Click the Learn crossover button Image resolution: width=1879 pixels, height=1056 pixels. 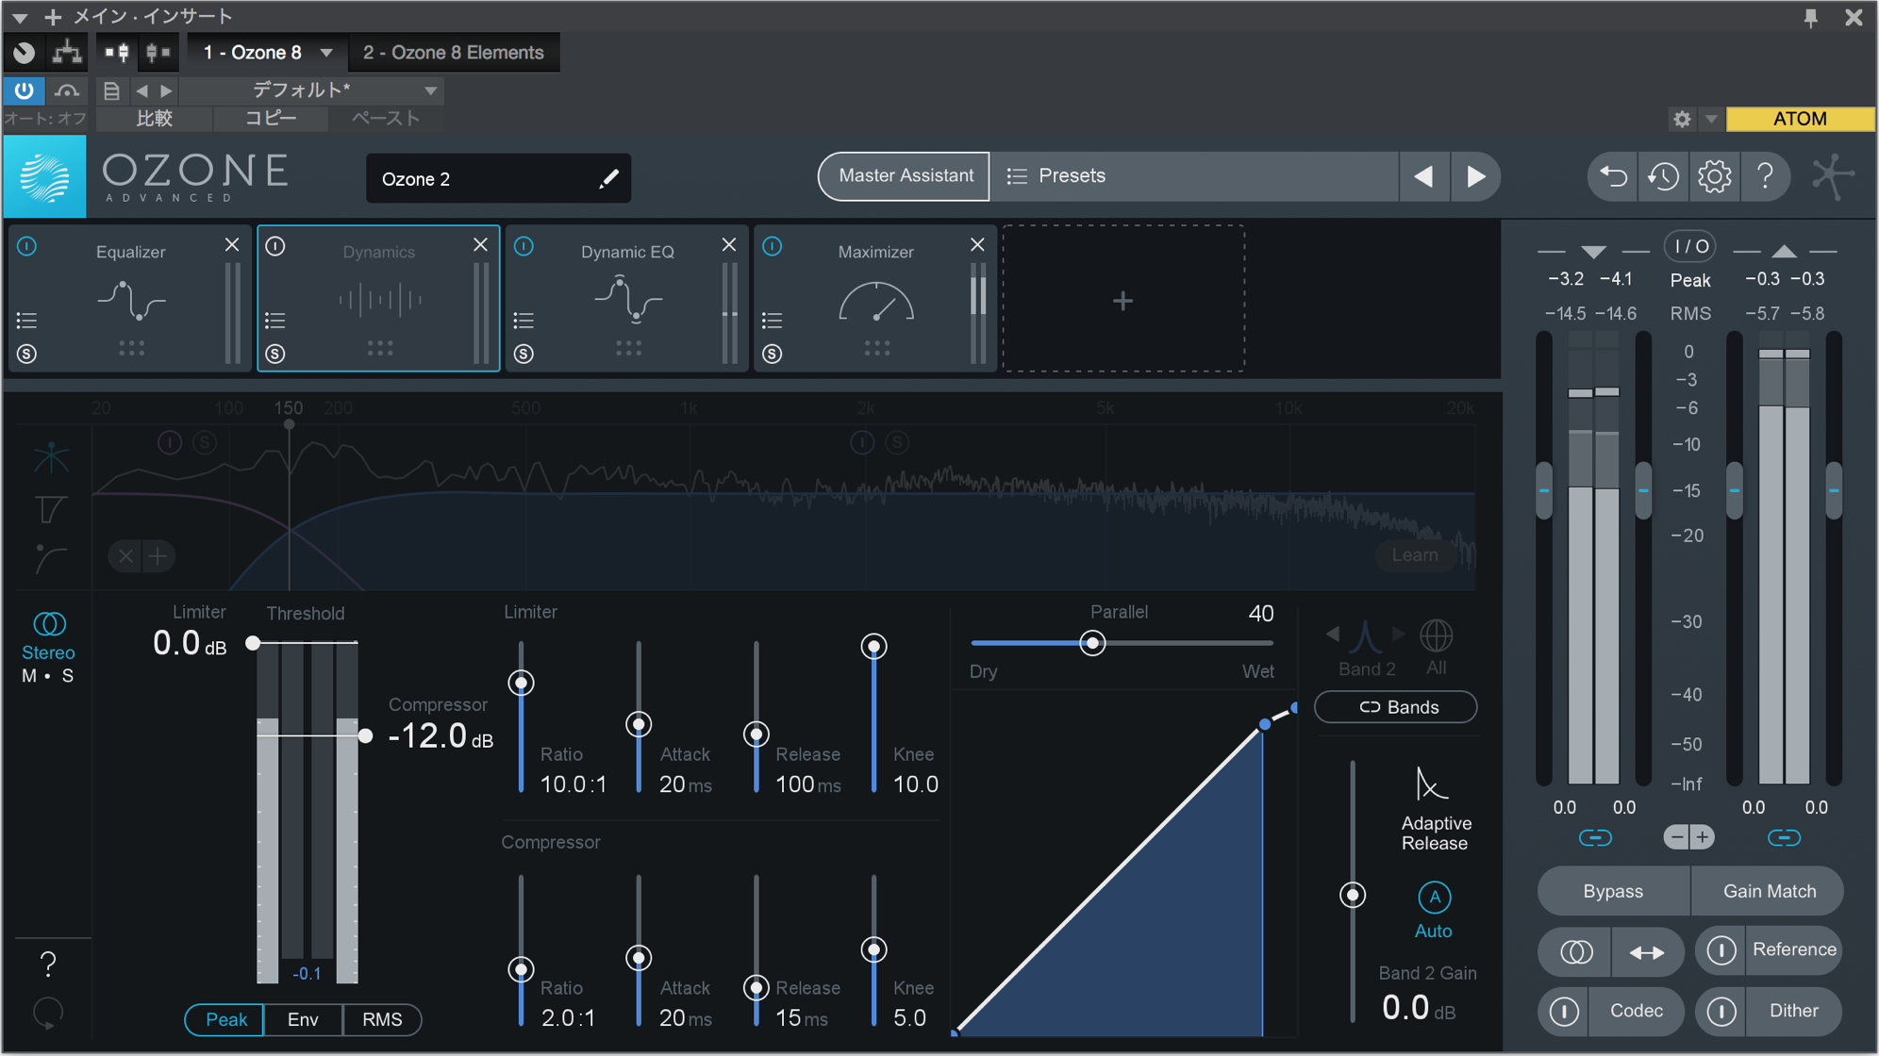tap(1415, 555)
